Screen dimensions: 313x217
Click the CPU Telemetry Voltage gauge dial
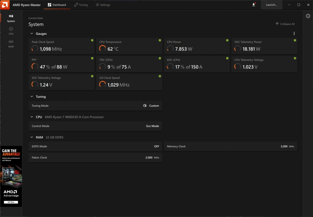click(x=238, y=66)
